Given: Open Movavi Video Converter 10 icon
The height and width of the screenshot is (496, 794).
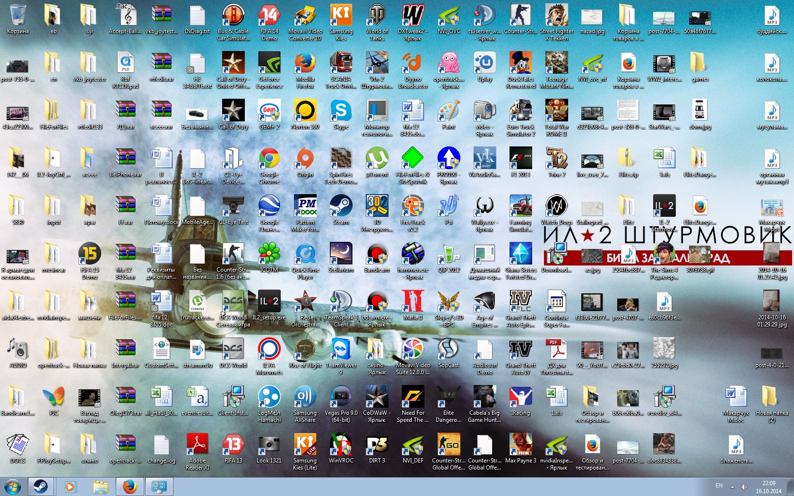Looking at the screenshot, I should pyautogui.click(x=305, y=23).
